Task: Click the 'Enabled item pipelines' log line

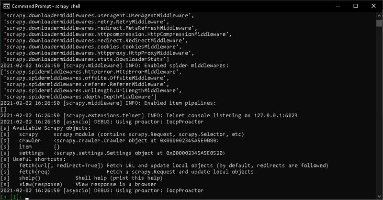Action: point(108,103)
